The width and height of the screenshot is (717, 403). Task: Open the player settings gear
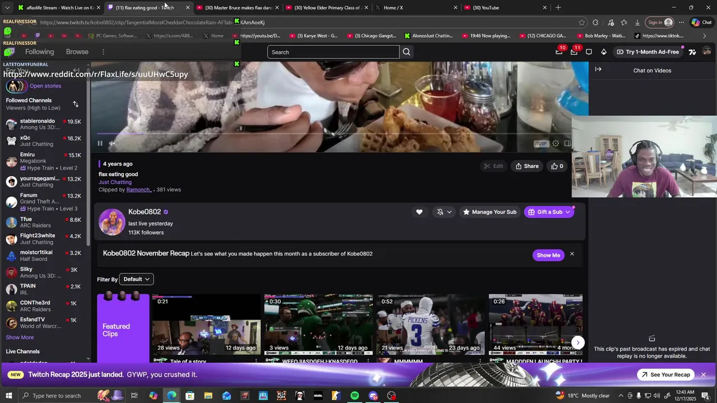pos(555,143)
